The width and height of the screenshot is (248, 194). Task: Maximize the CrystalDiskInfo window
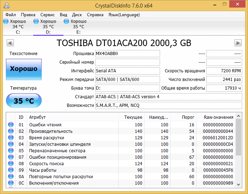[x=225, y=4]
